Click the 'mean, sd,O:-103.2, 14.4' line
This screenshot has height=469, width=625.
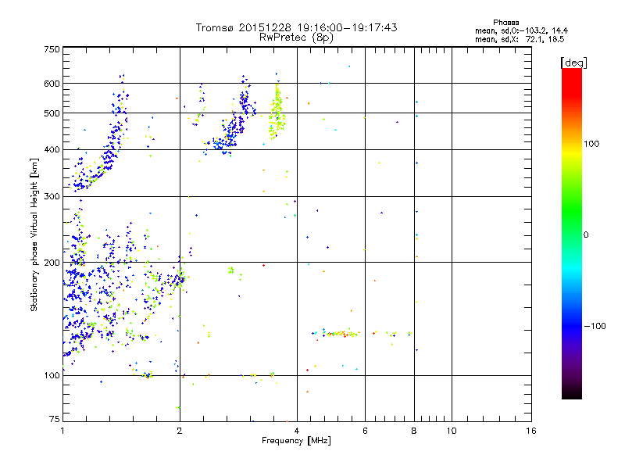pyautogui.click(x=521, y=30)
